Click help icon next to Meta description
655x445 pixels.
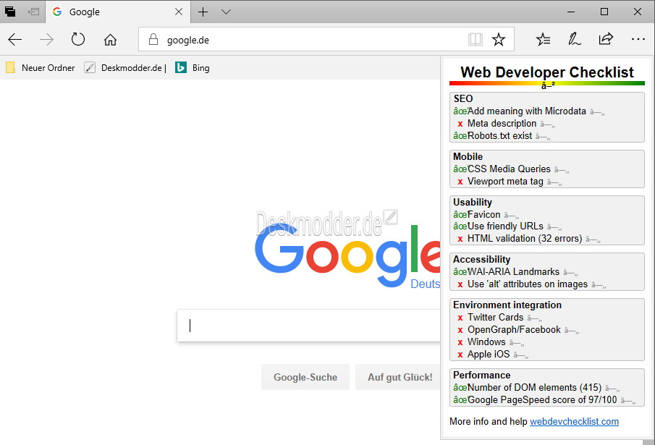pos(547,124)
